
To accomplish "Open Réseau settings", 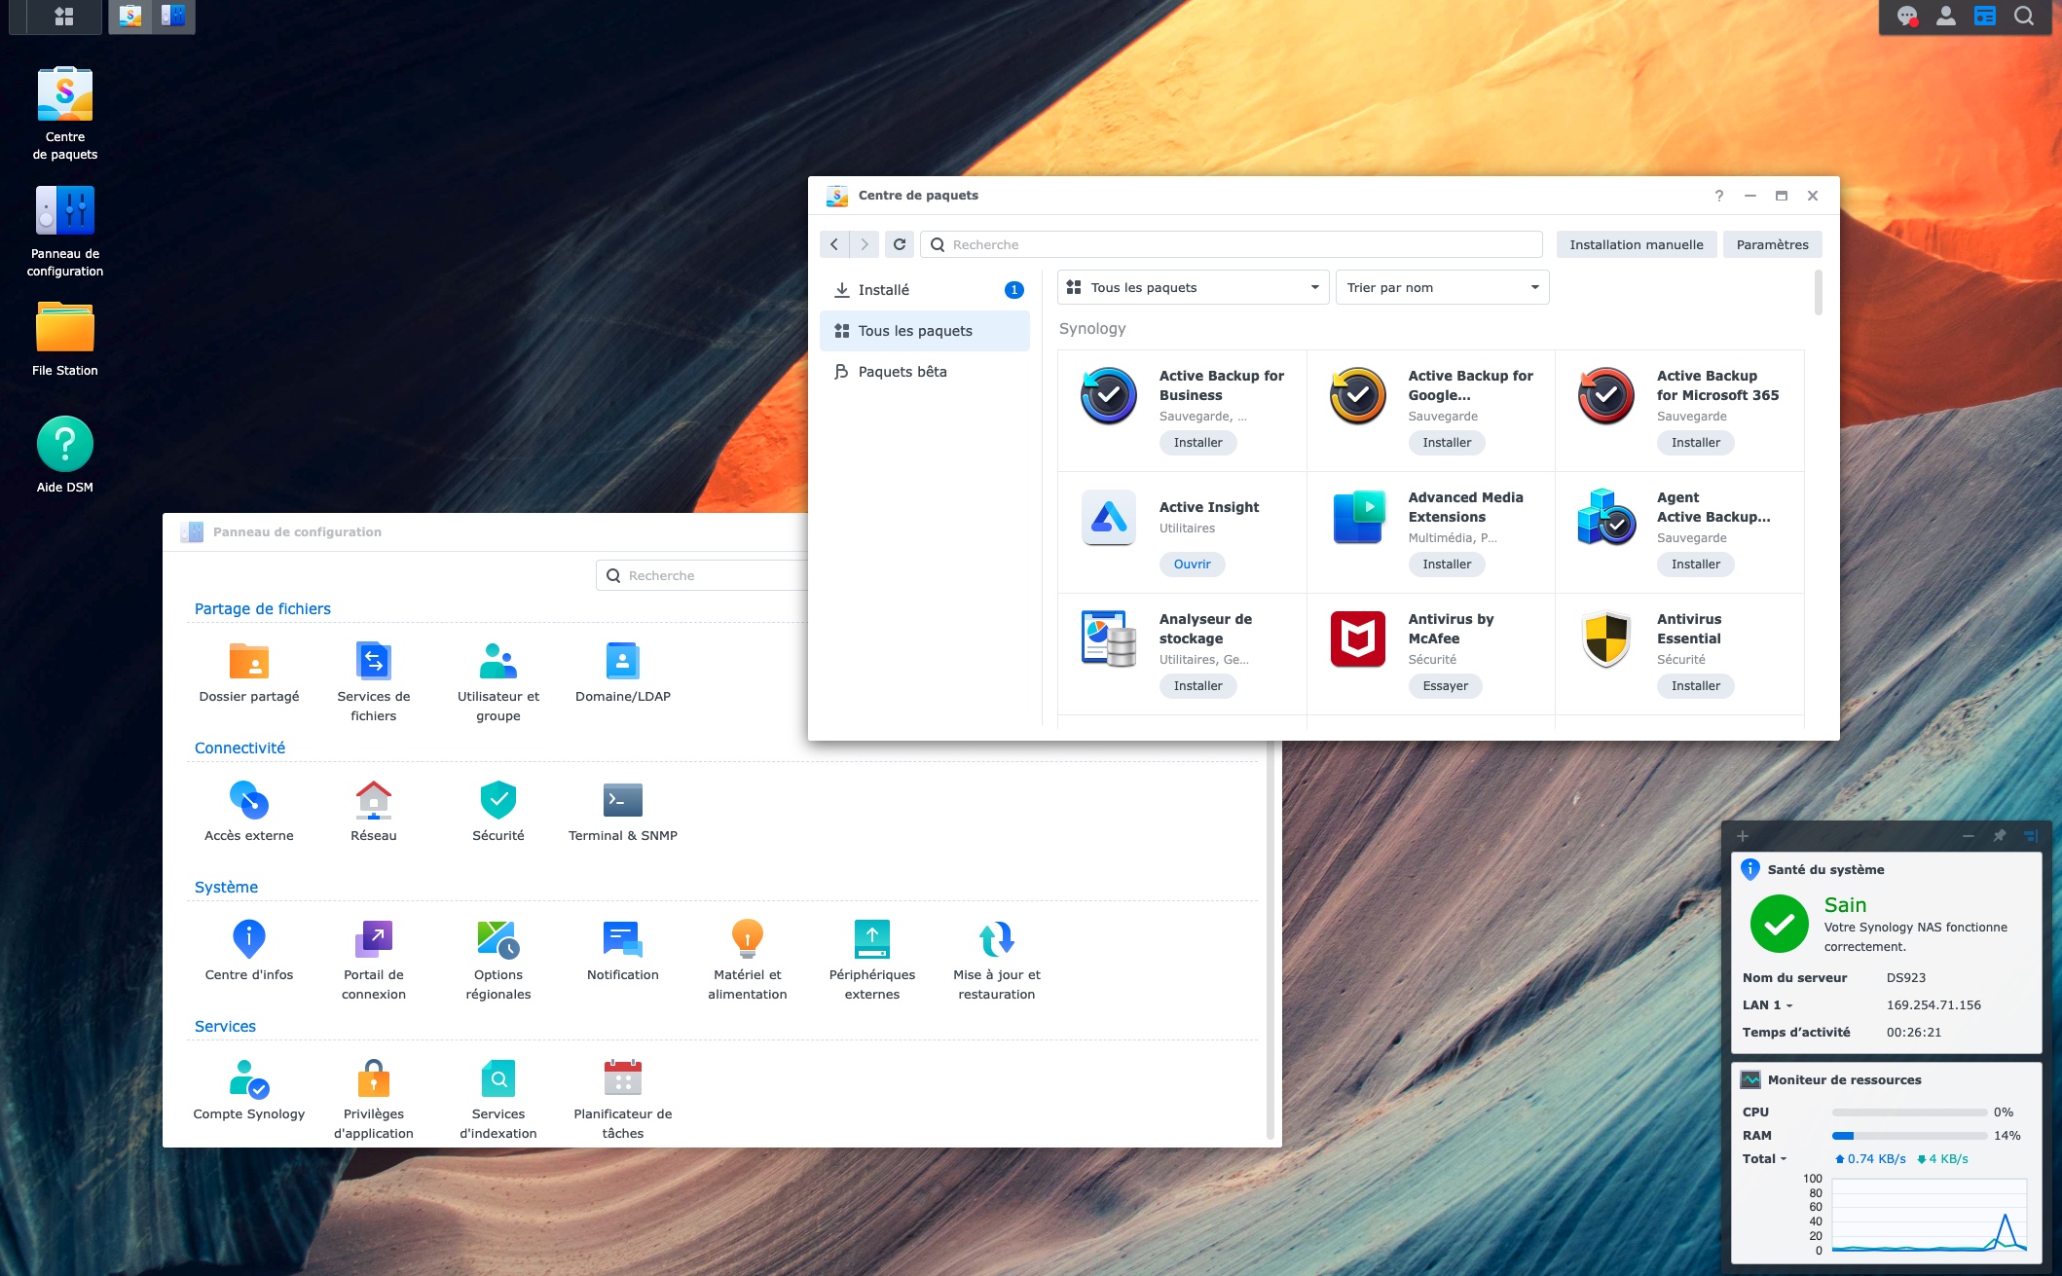I will coord(374,812).
